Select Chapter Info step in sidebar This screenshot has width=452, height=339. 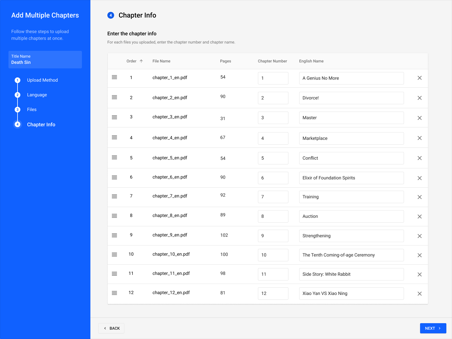(x=41, y=125)
